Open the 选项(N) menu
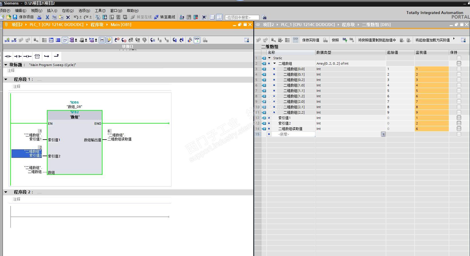Viewport: 470px width, 256px height. point(84,11)
